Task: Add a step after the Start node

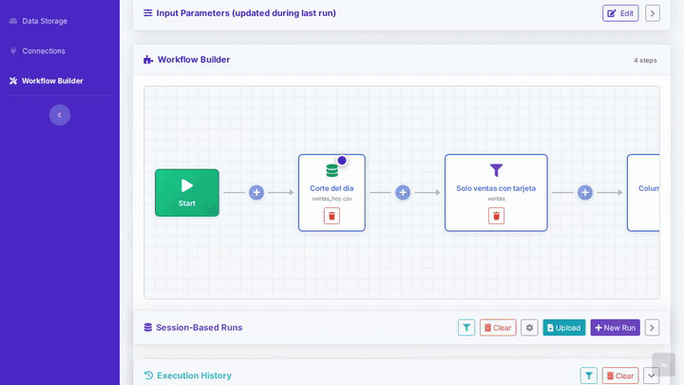Action: (256, 192)
